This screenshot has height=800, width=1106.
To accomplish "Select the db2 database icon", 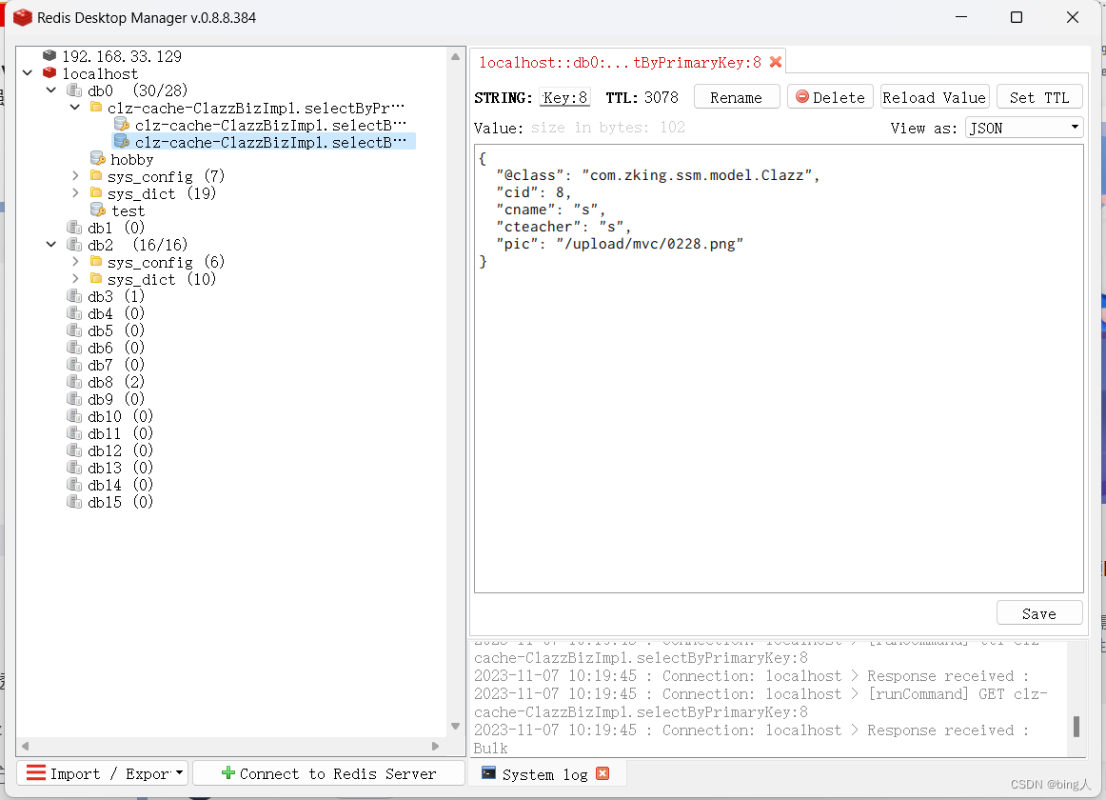I will [74, 245].
